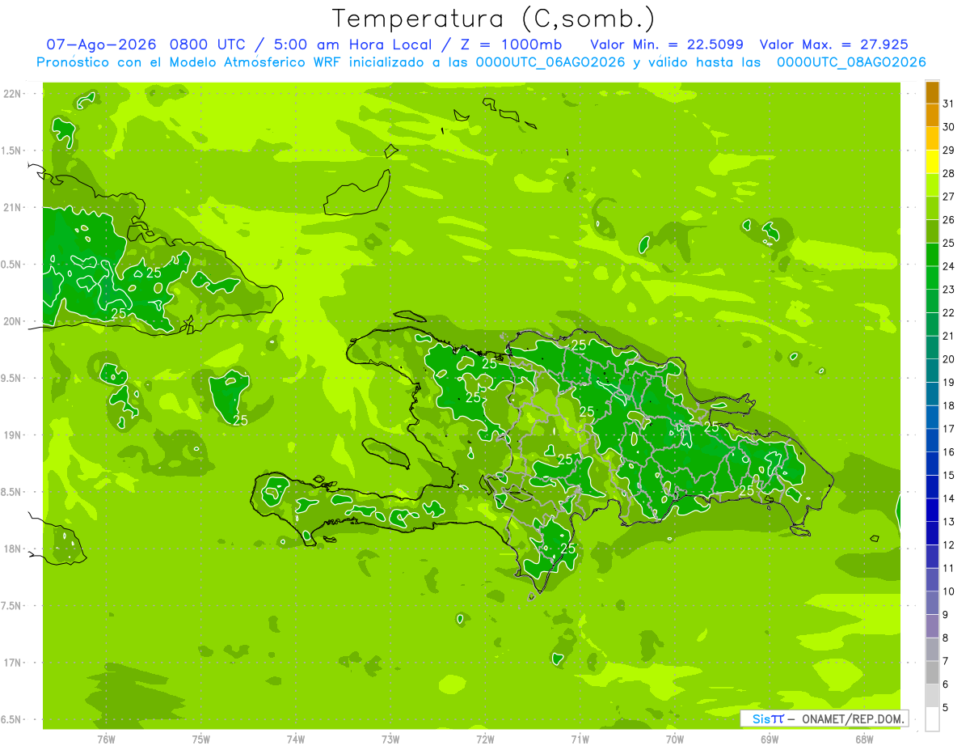Click the '0800 UTC' time text
This screenshot has height=750, width=970.
pyautogui.click(x=207, y=45)
